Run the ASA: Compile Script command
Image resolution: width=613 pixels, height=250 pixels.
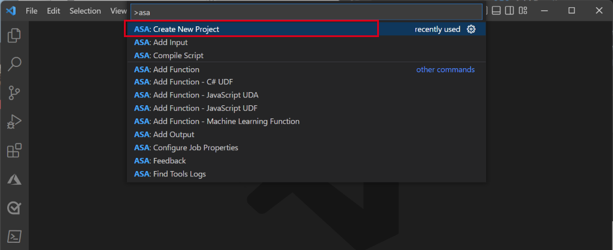[178, 56]
